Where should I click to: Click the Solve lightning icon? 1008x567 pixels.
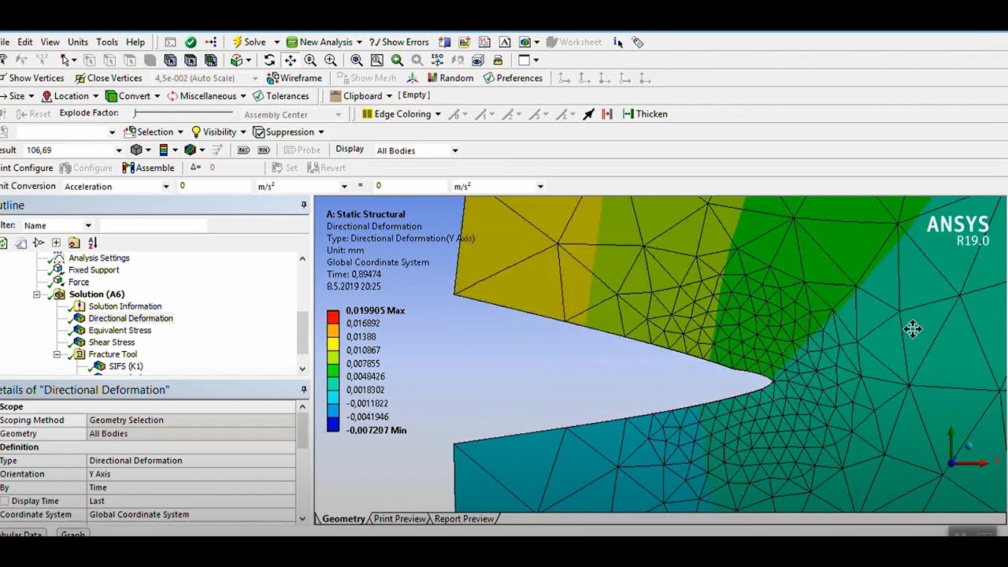pos(236,42)
